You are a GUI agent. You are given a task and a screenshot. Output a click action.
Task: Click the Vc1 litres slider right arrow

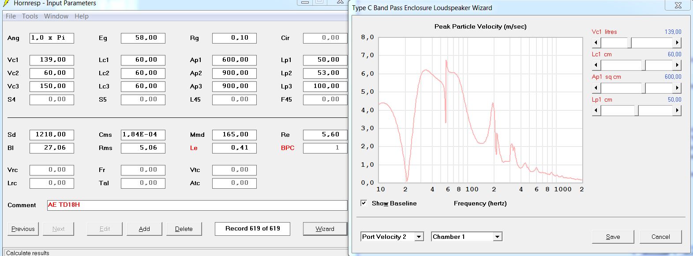(x=677, y=43)
